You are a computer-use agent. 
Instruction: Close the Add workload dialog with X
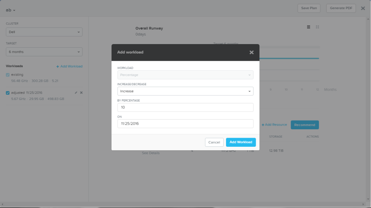(x=252, y=52)
